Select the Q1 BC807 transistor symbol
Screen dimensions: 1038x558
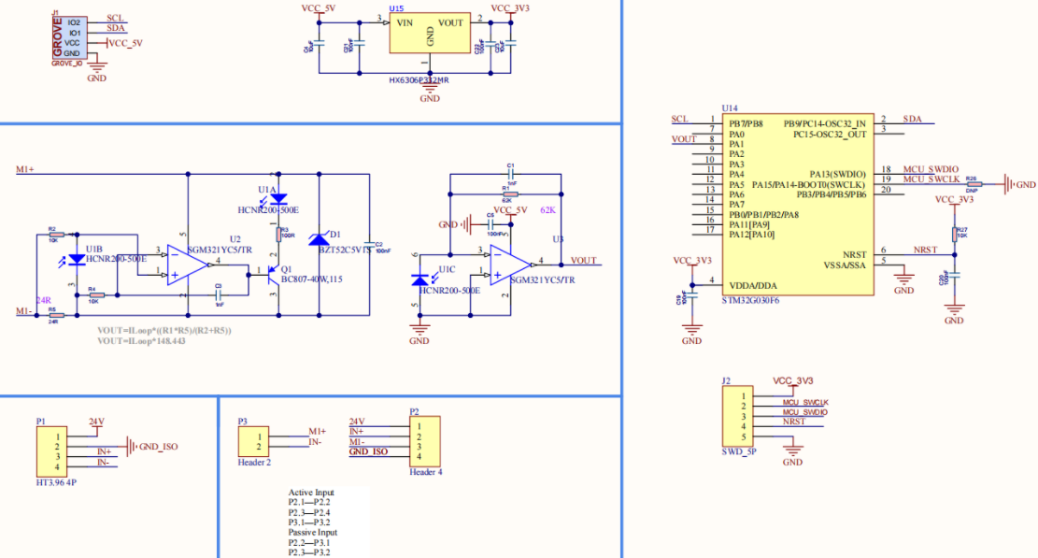point(271,273)
